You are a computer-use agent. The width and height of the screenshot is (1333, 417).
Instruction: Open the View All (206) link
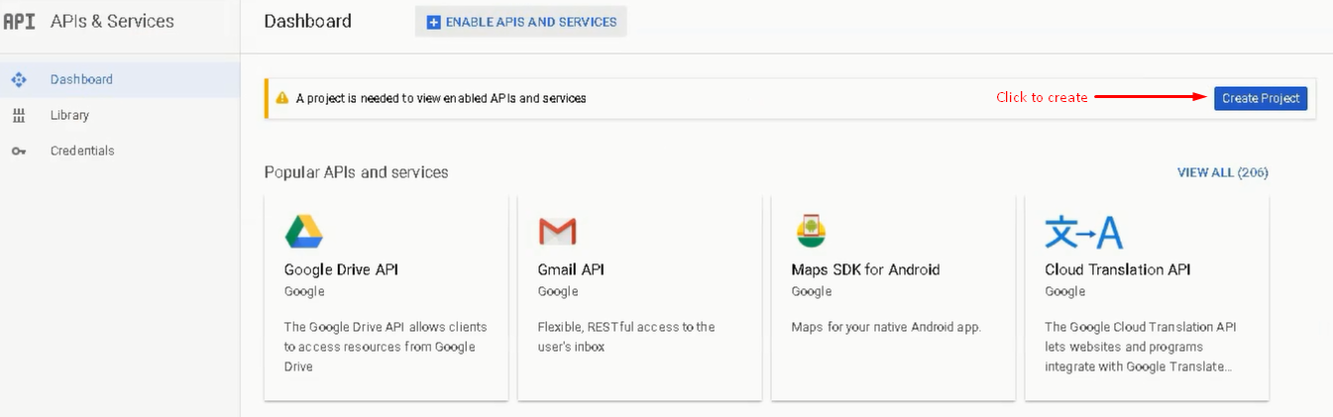pyautogui.click(x=1222, y=172)
